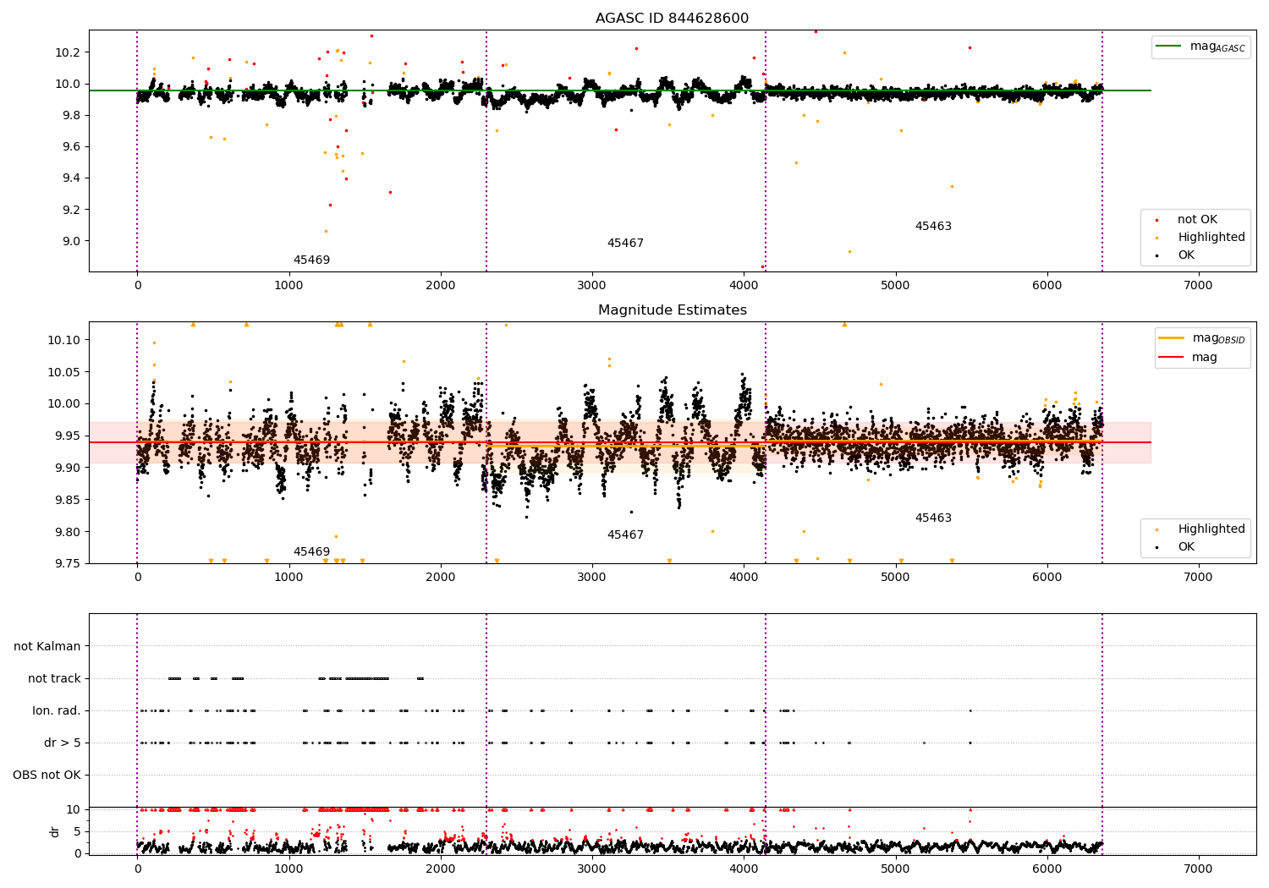This screenshot has width=1269, height=888.
Task: Click the "dr" axis label of the bottom panel
Action: pos(55,831)
